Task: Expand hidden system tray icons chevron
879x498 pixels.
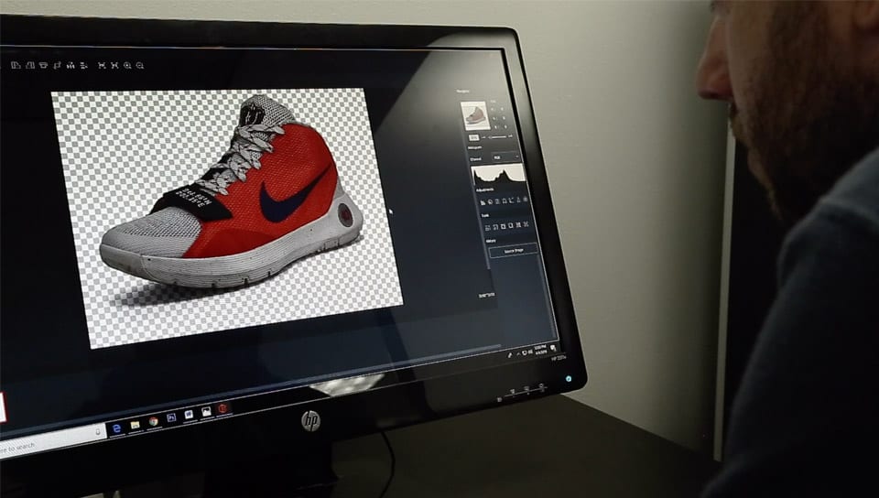Action: tap(518, 354)
